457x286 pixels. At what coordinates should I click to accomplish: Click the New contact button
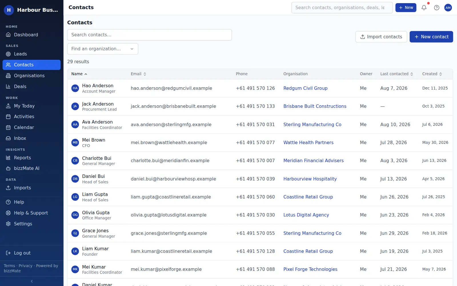pyautogui.click(x=431, y=37)
